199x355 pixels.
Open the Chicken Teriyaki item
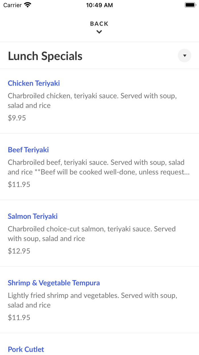click(34, 83)
